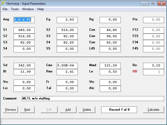Click the F45 input field

pos(153,49)
